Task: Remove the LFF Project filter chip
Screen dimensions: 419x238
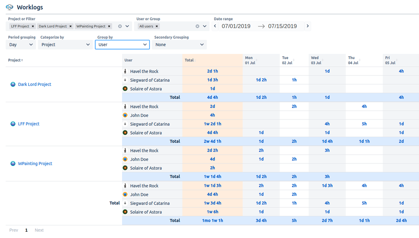Action: (x=33, y=26)
